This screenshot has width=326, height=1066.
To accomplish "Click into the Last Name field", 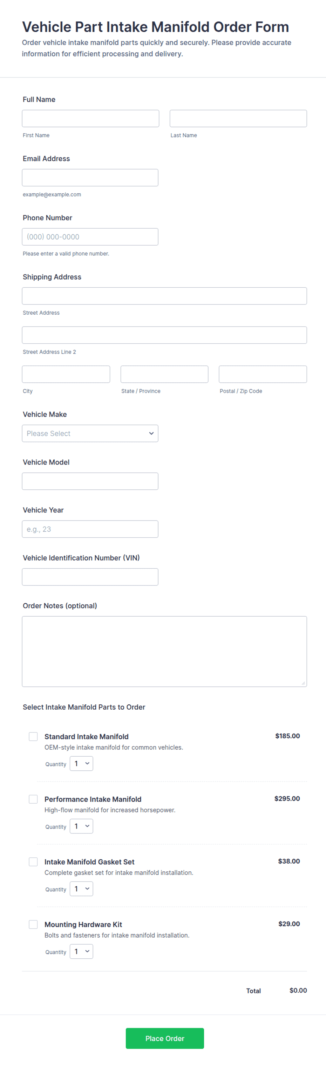I will pos(238,118).
